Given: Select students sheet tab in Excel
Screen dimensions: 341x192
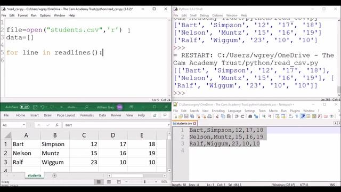Looking at the screenshot, I should click(x=34, y=175).
